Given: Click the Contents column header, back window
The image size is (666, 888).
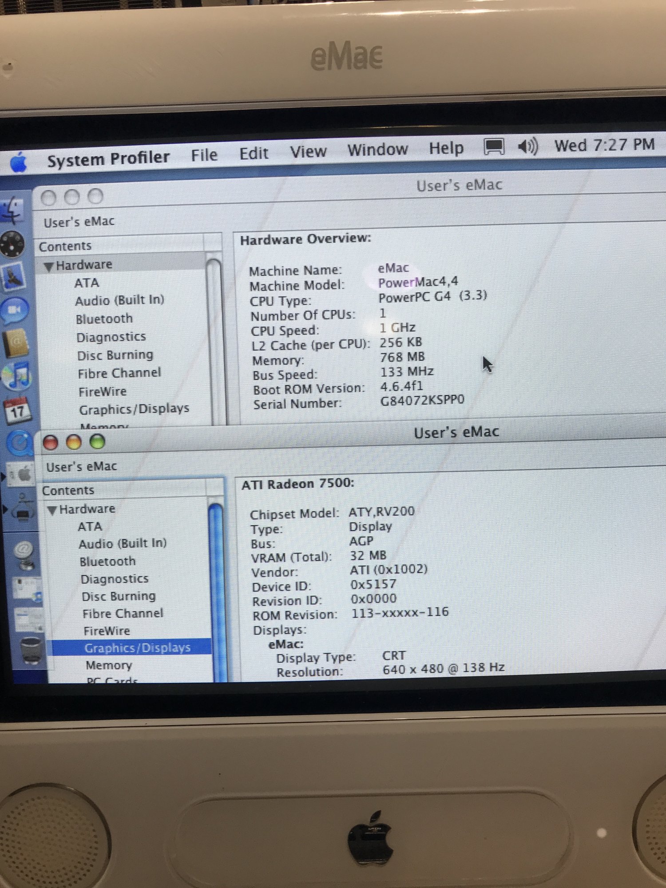Looking at the screenshot, I should tap(121, 246).
